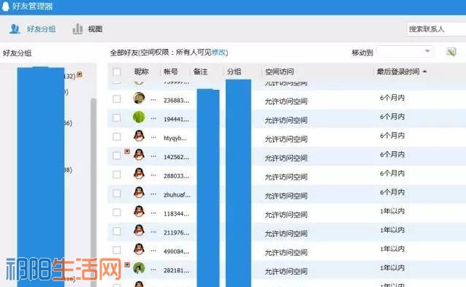Sort by 空间访问 column header
This screenshot has height=287, width=466.
(x=279, y=72)
